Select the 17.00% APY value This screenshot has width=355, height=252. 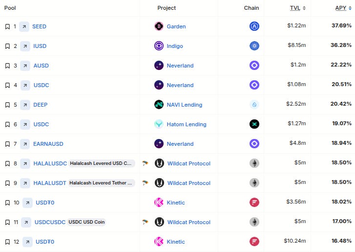click(x=342, y=221)
